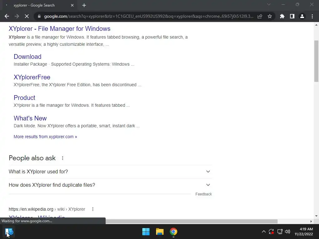Share this page icon in address bar
Image resolution: width=319 pixels, height=239 pixels.
pyautogui.click(x=260, y=16)
